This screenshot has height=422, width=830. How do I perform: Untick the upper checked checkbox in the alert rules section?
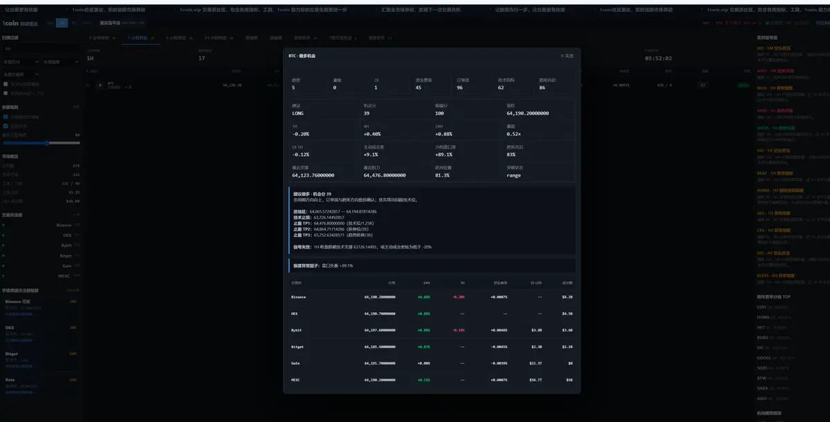click(x=6, y=117)
